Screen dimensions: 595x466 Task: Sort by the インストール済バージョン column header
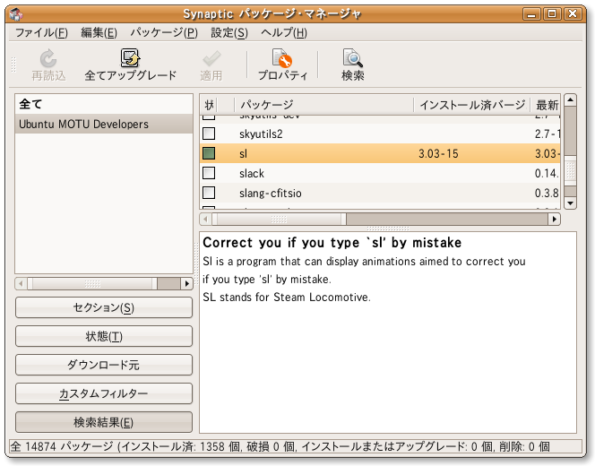click(x=471, y=104)
